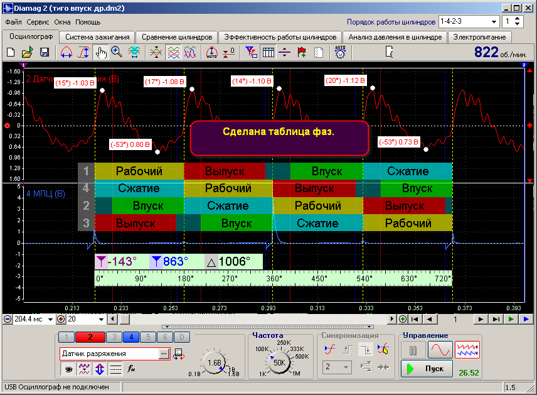Open the markers filter icon
The image size is (537, 395).
point(252,53)
